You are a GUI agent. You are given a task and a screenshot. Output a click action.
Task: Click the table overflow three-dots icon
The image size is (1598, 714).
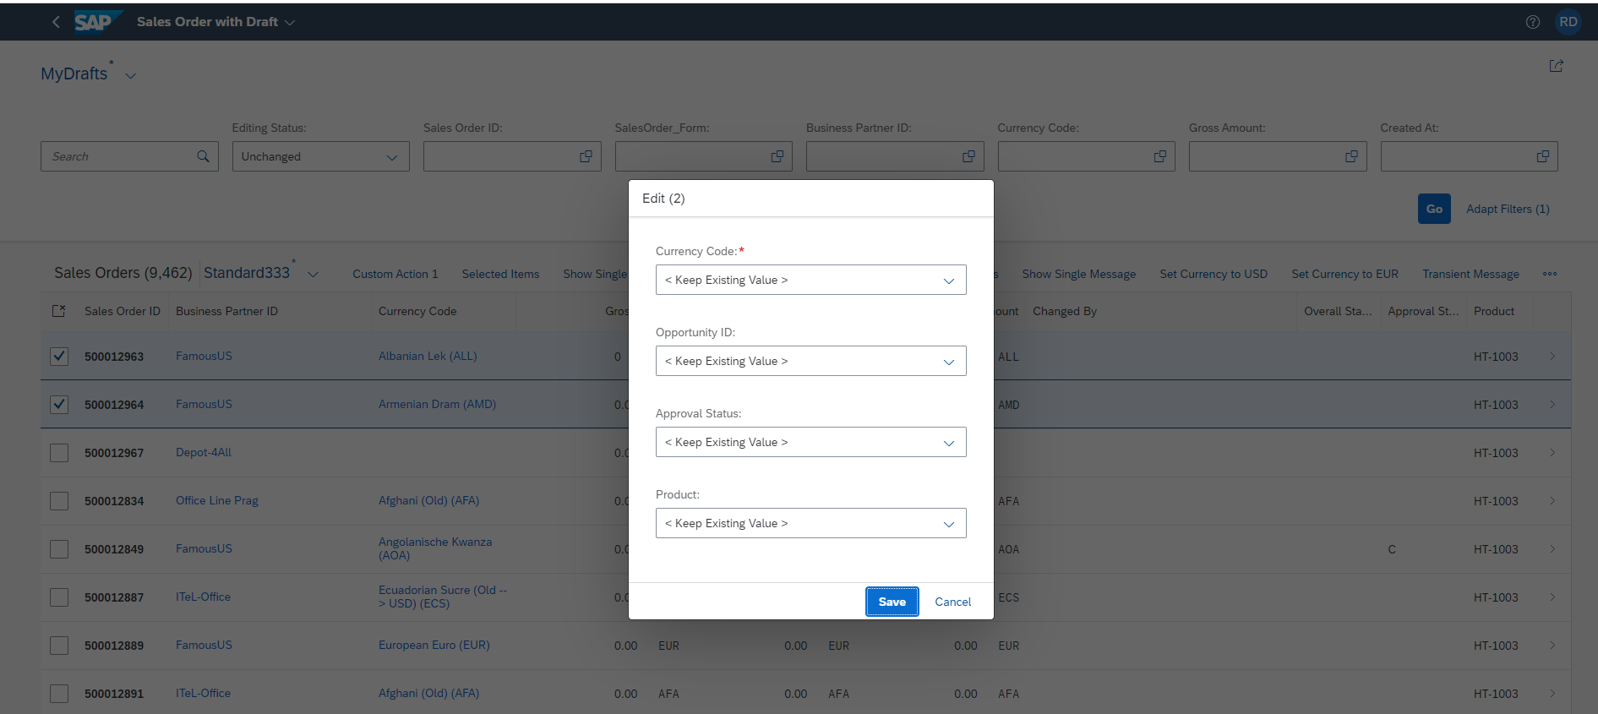(x=1550, y=274)
